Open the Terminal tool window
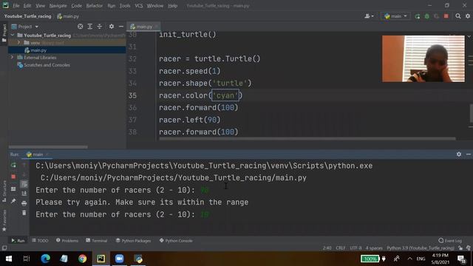This screenshot has width=473, height=266. coord(97,241)
